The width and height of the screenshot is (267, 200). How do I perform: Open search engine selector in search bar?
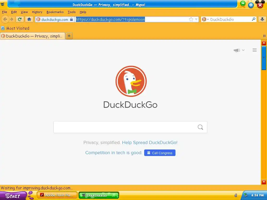click(205, 19)
